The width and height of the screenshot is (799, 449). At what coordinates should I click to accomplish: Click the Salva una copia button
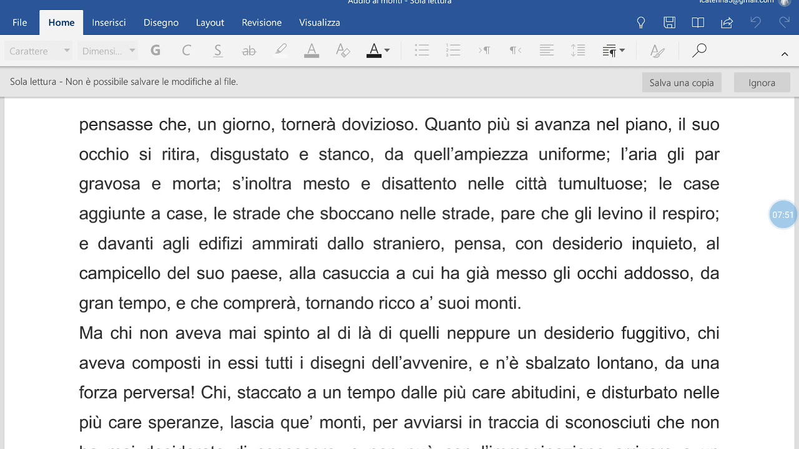click(682, 82)
